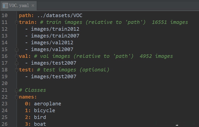Click '4952 images' in the val comment

156,56
